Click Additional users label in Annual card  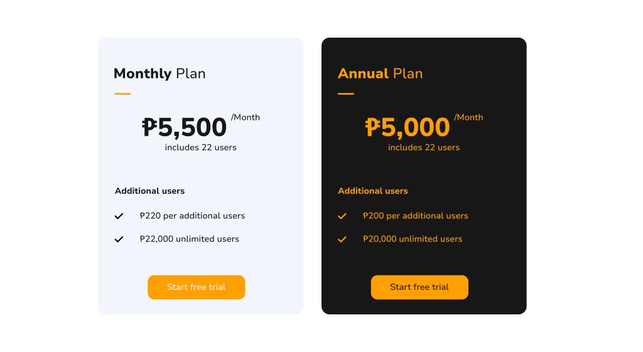373,191
